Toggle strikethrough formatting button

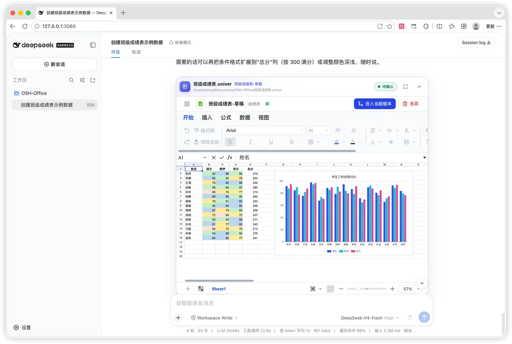(x=291, y=142)
